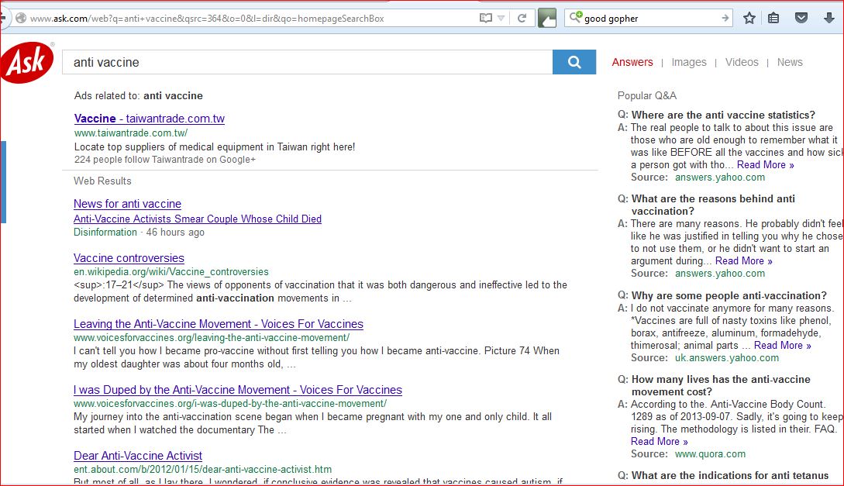Open the www.quora.com source link

(x=710, y=454)
